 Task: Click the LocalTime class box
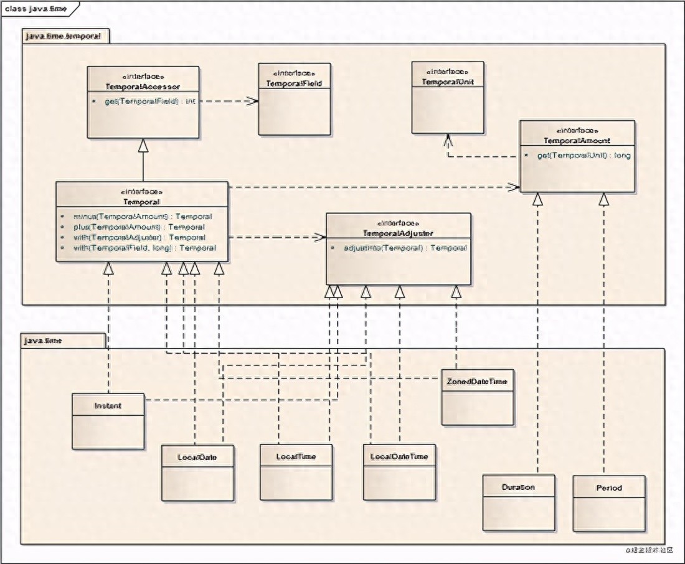click(x=296, y=472)
